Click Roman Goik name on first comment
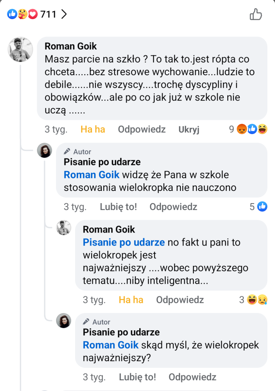275x391 pixels. tap(71, 46)
